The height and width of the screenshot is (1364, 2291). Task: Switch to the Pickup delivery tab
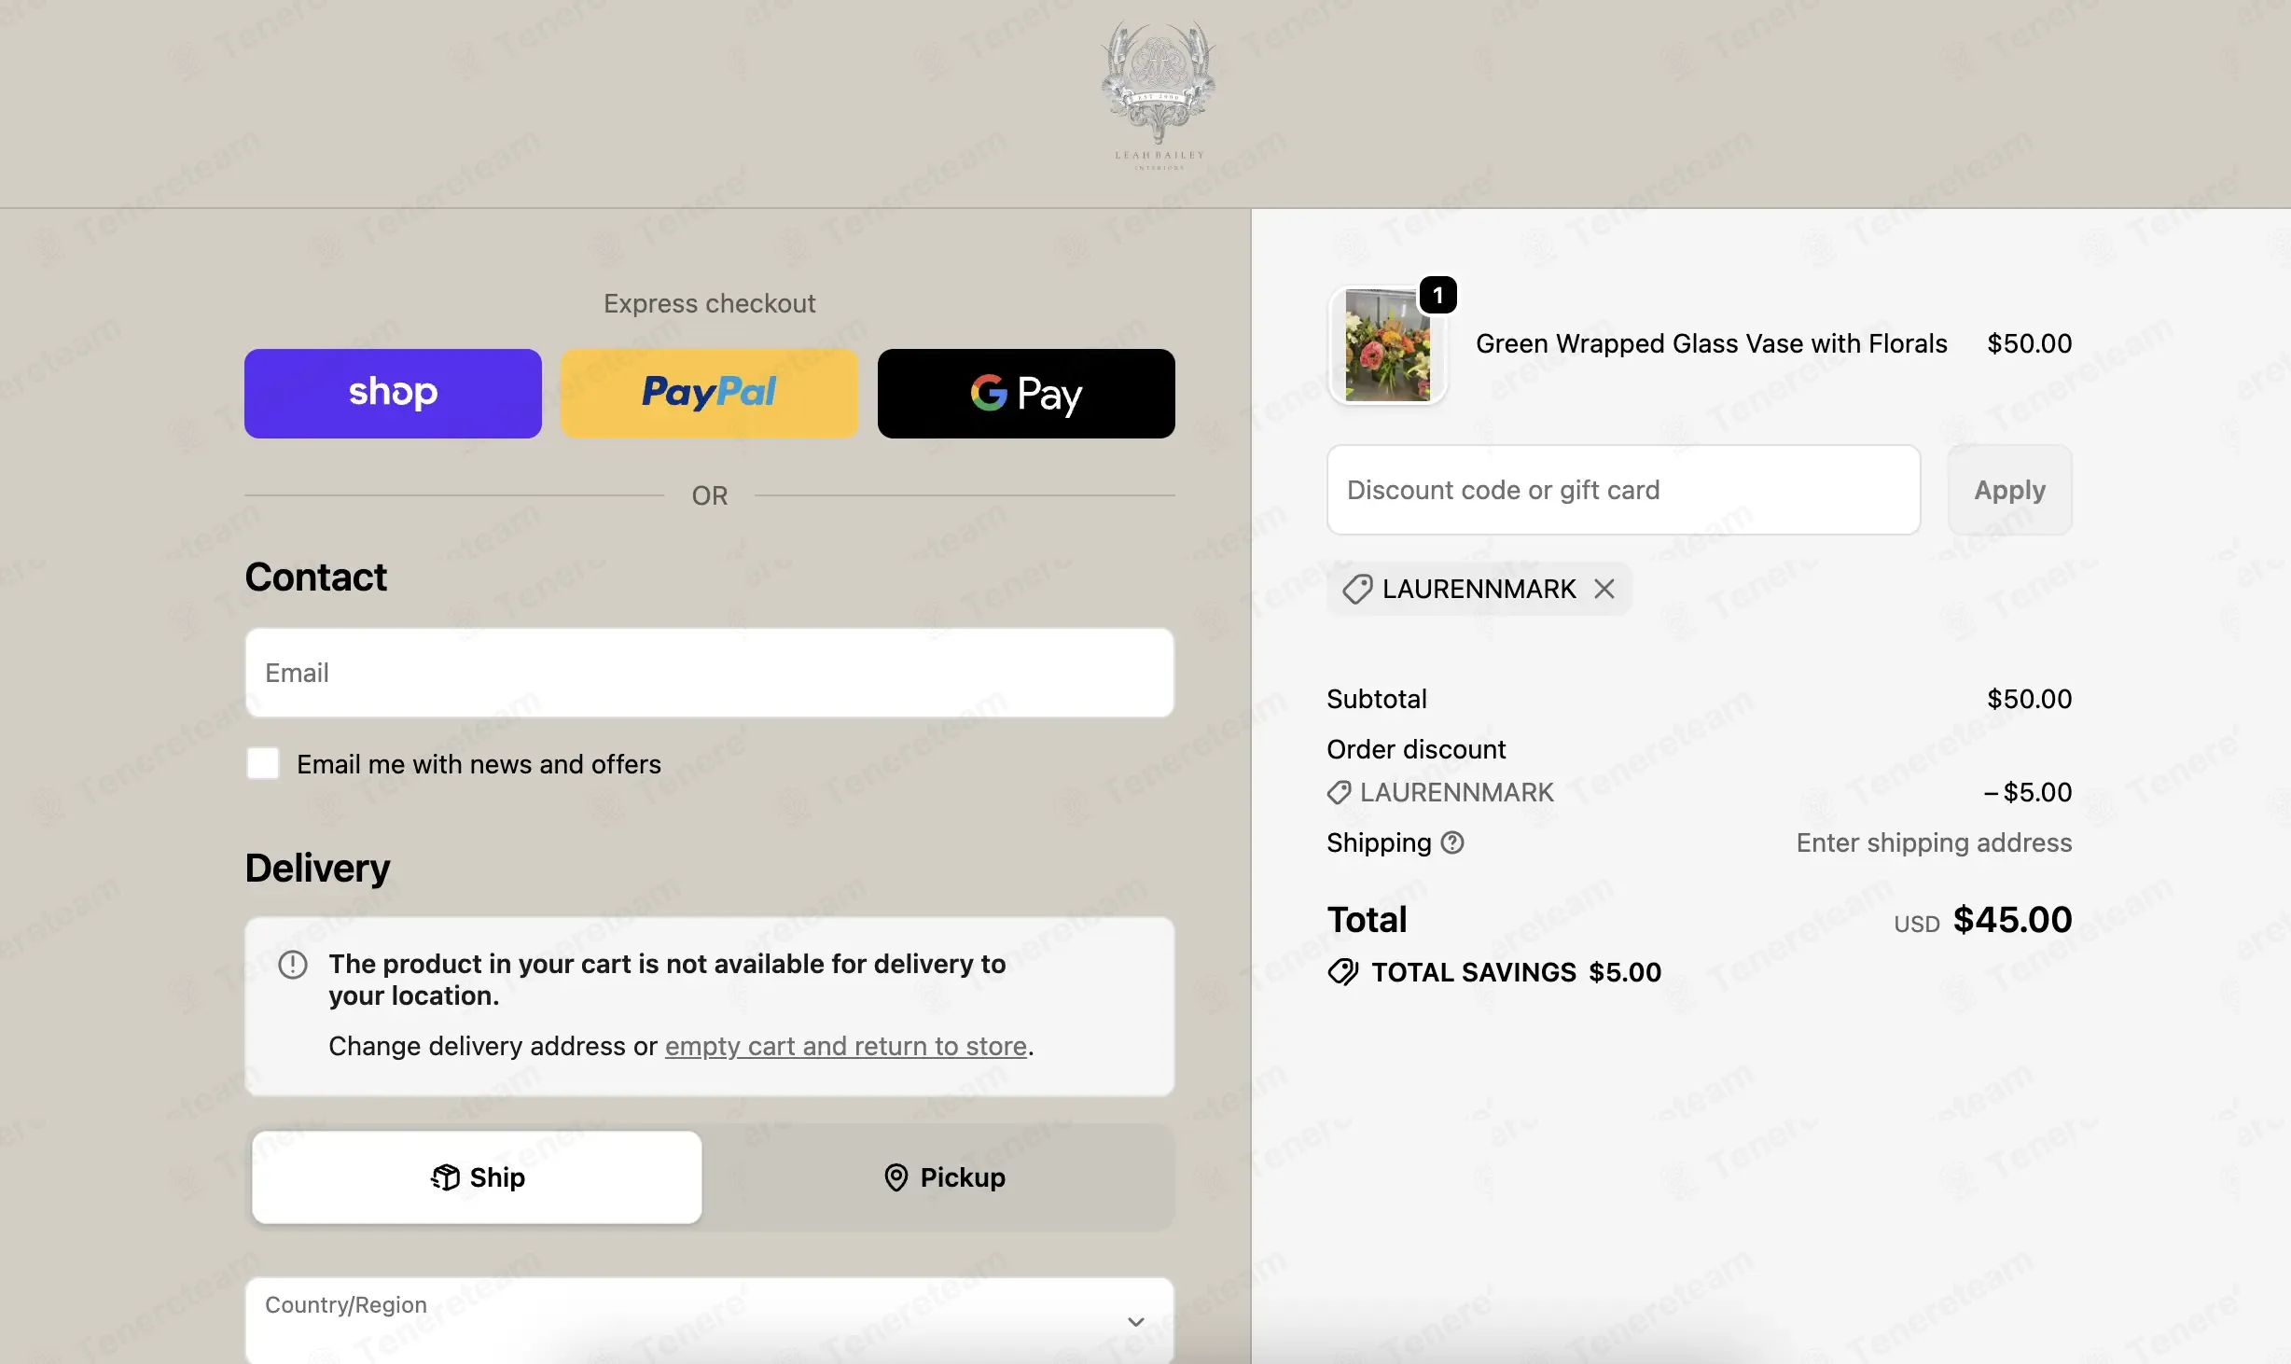click(944, 1177)
